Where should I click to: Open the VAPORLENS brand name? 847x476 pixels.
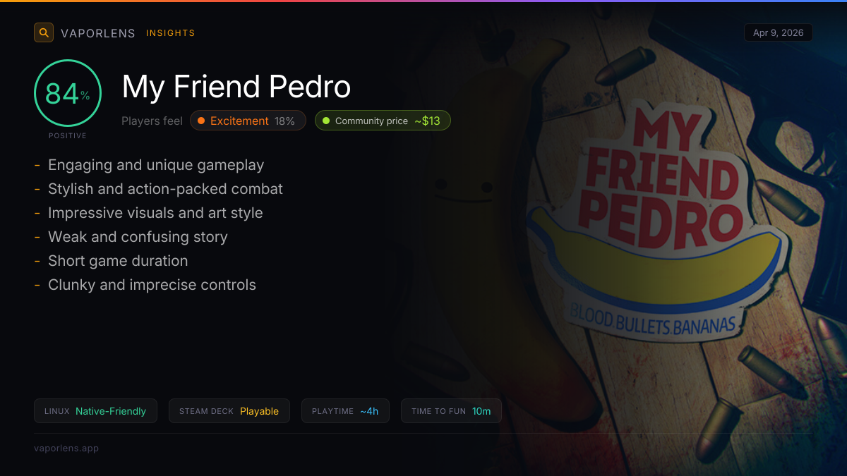(98, 33)
